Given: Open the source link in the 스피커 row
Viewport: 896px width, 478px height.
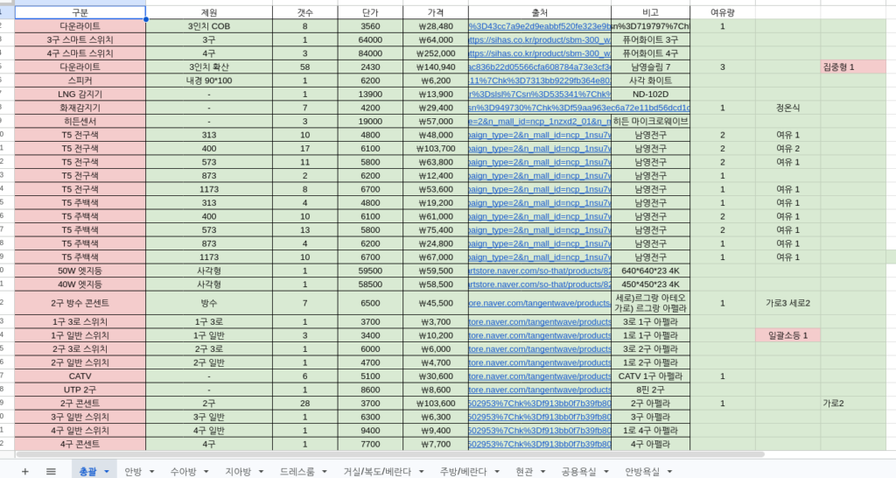Looking at the screenshot, I should coord(539,81).
